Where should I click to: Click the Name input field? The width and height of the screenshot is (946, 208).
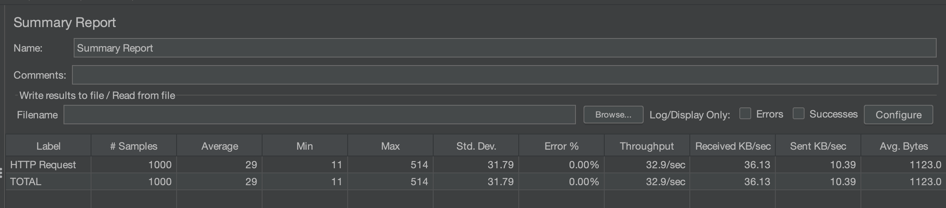click(x=505, y=48)
